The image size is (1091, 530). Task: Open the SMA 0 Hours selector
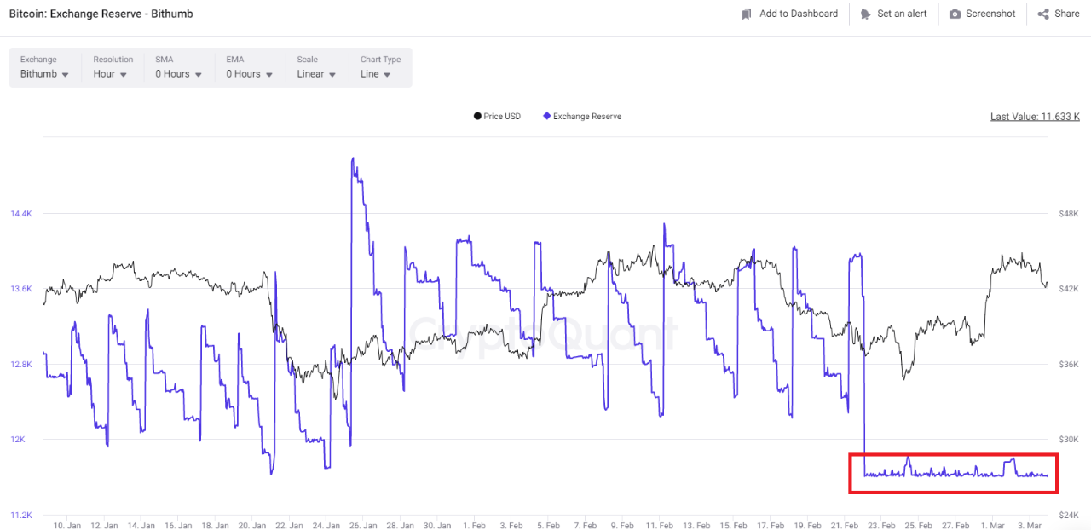[x=177, y=74]
